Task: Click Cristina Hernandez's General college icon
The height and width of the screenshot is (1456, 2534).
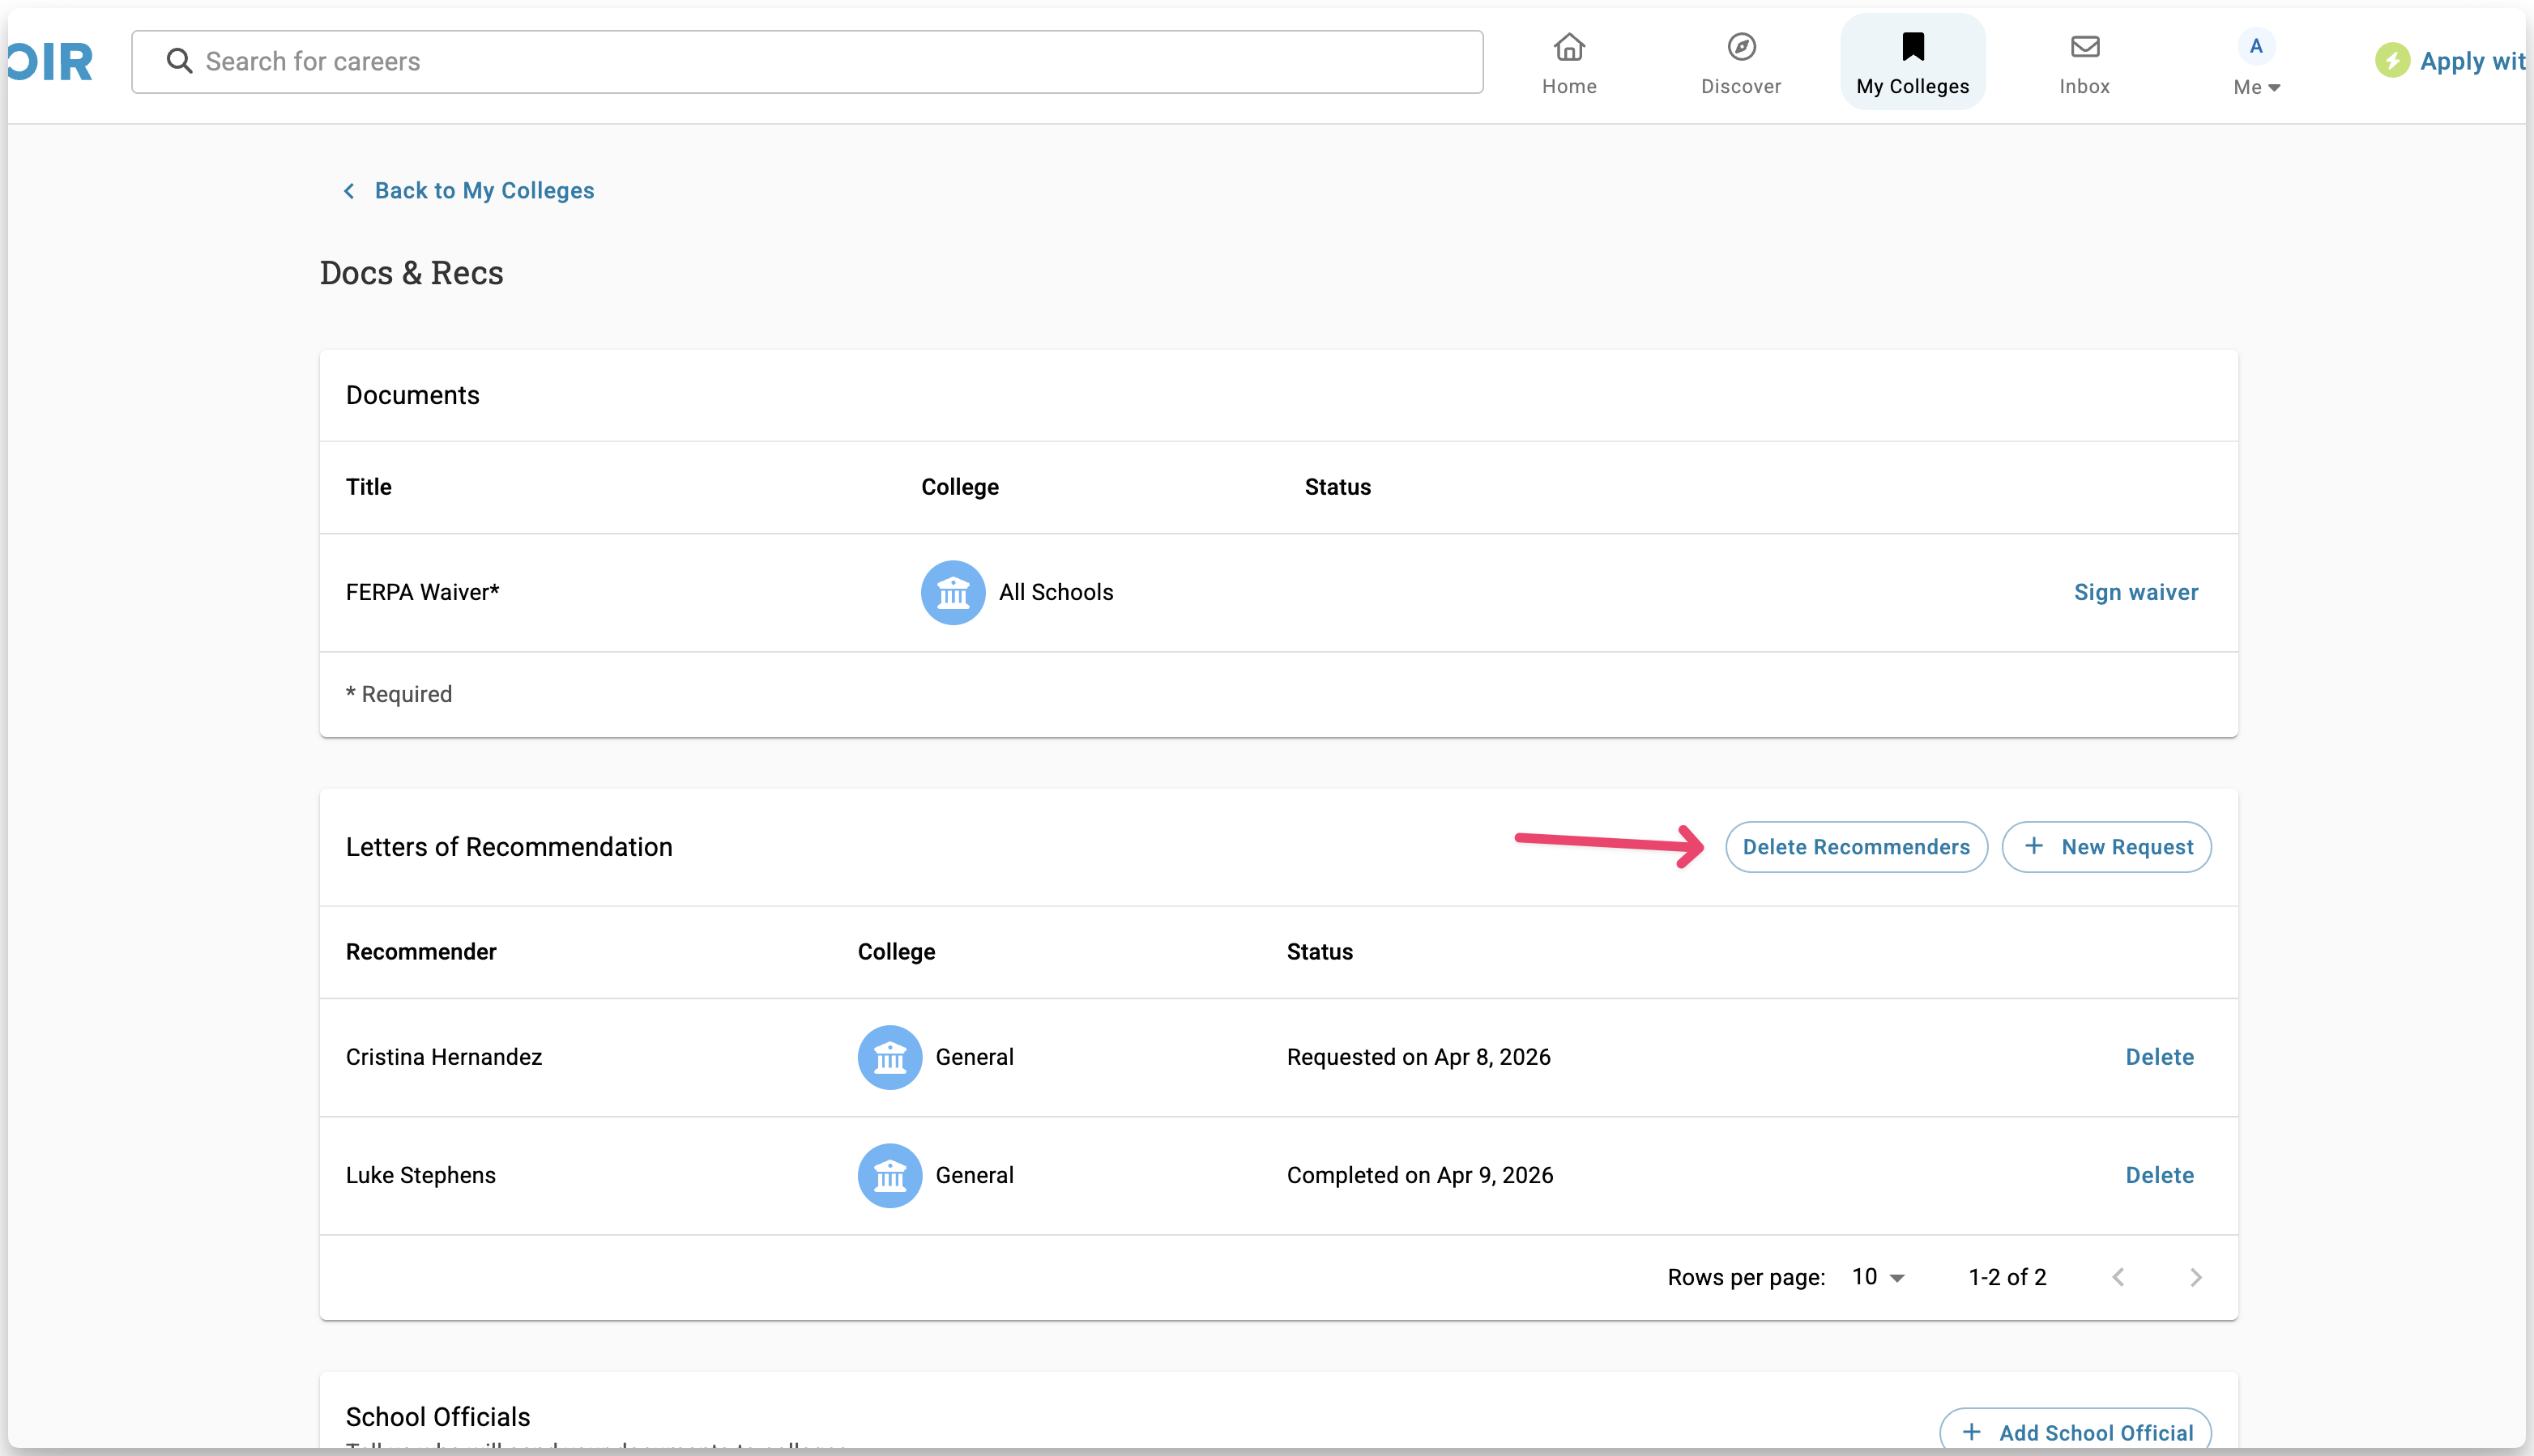Action: 889,1057
